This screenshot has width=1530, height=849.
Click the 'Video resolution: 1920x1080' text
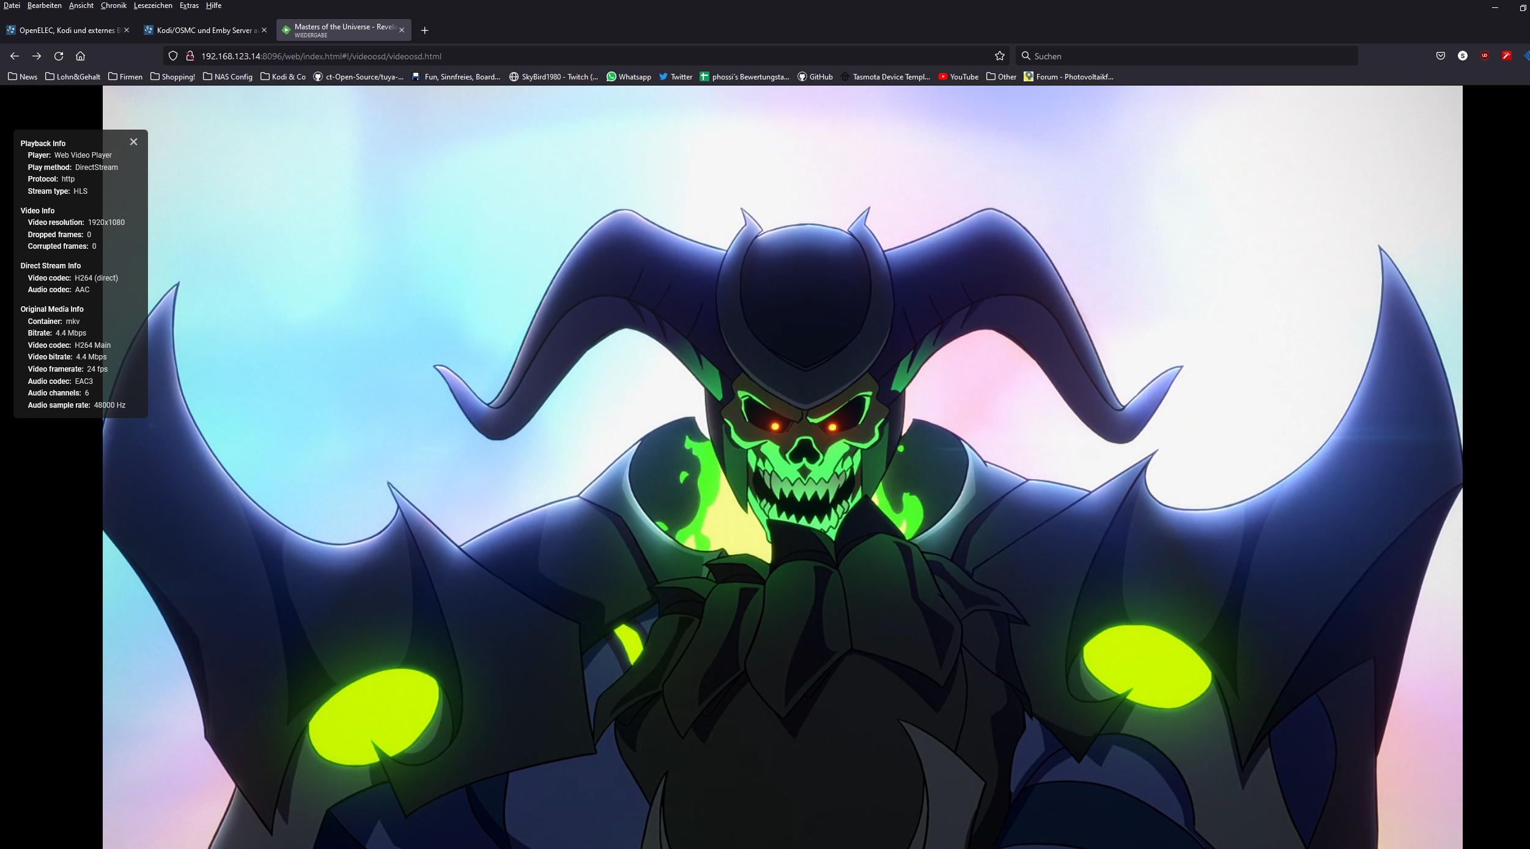pos(76,222)
